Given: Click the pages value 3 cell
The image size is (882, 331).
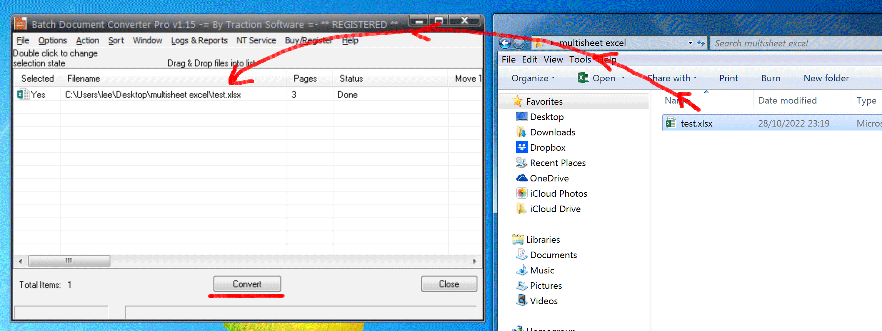Looking at the screenshot, I should (x=294, y=94).
